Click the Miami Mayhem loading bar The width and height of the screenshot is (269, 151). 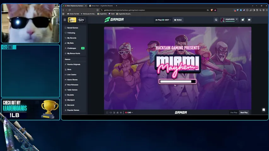(178, 81)
